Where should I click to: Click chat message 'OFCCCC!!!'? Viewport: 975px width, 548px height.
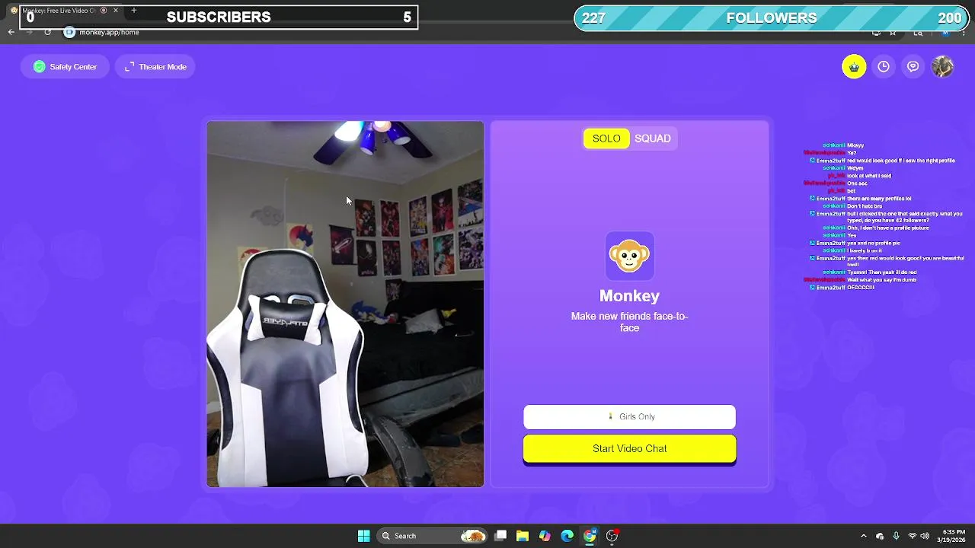861,288
